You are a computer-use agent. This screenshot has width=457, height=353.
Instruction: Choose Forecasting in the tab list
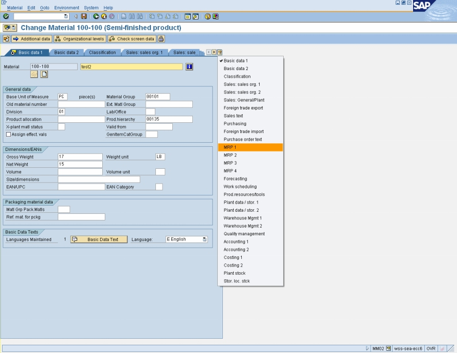pyautogui.click(x=250, y=179)
